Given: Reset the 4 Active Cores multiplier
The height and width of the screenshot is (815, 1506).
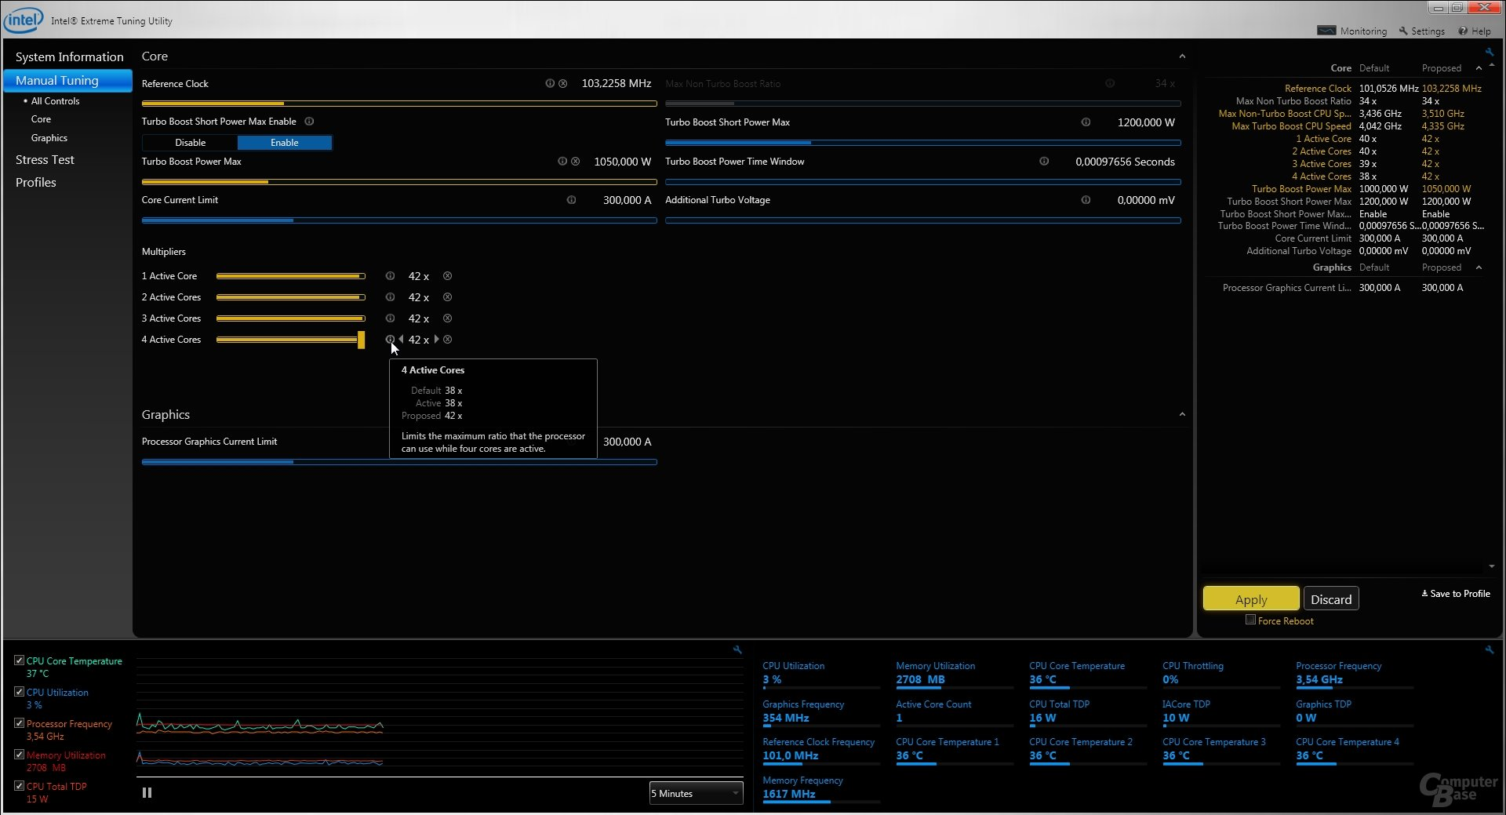Looking at the screenshot, I should click(447, 340).
